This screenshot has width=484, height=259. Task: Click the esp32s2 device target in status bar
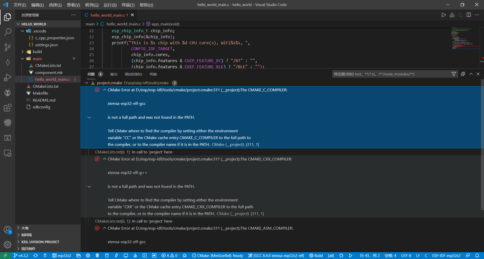[62, 255]
